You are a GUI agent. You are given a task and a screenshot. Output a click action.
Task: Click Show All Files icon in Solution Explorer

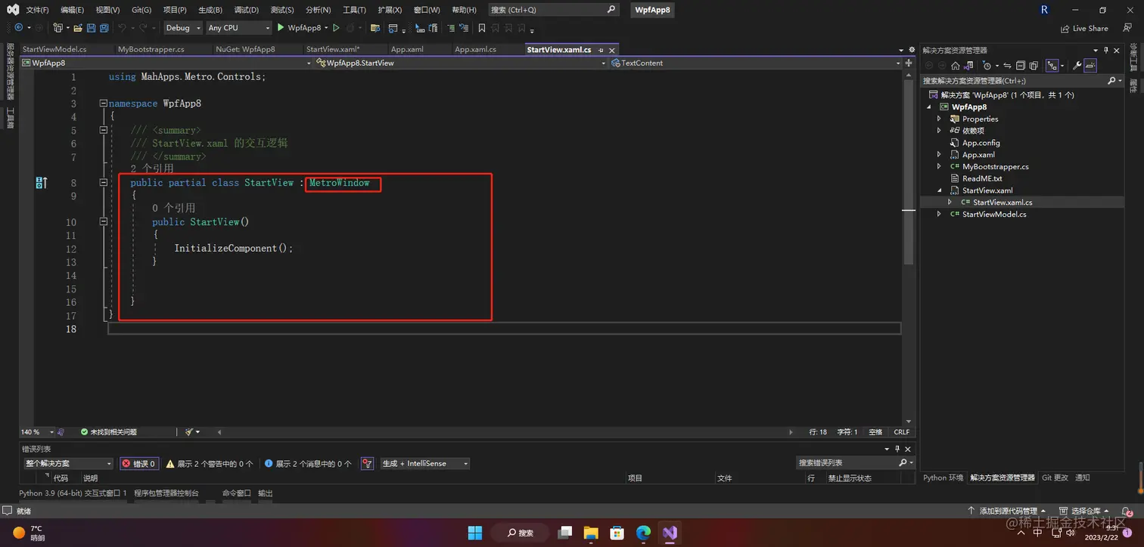1034,66
